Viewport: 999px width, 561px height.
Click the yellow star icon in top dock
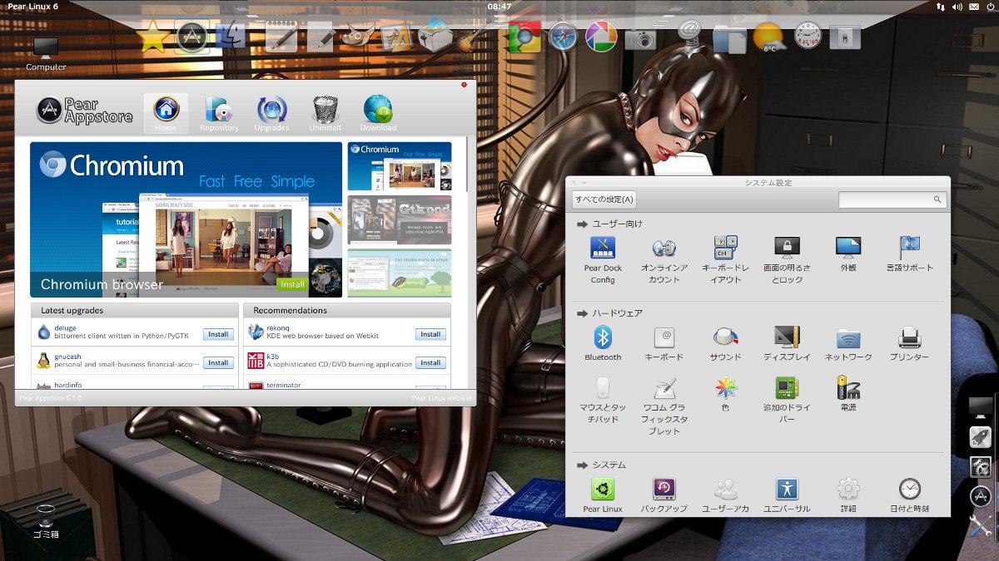[x=153, y=37]
